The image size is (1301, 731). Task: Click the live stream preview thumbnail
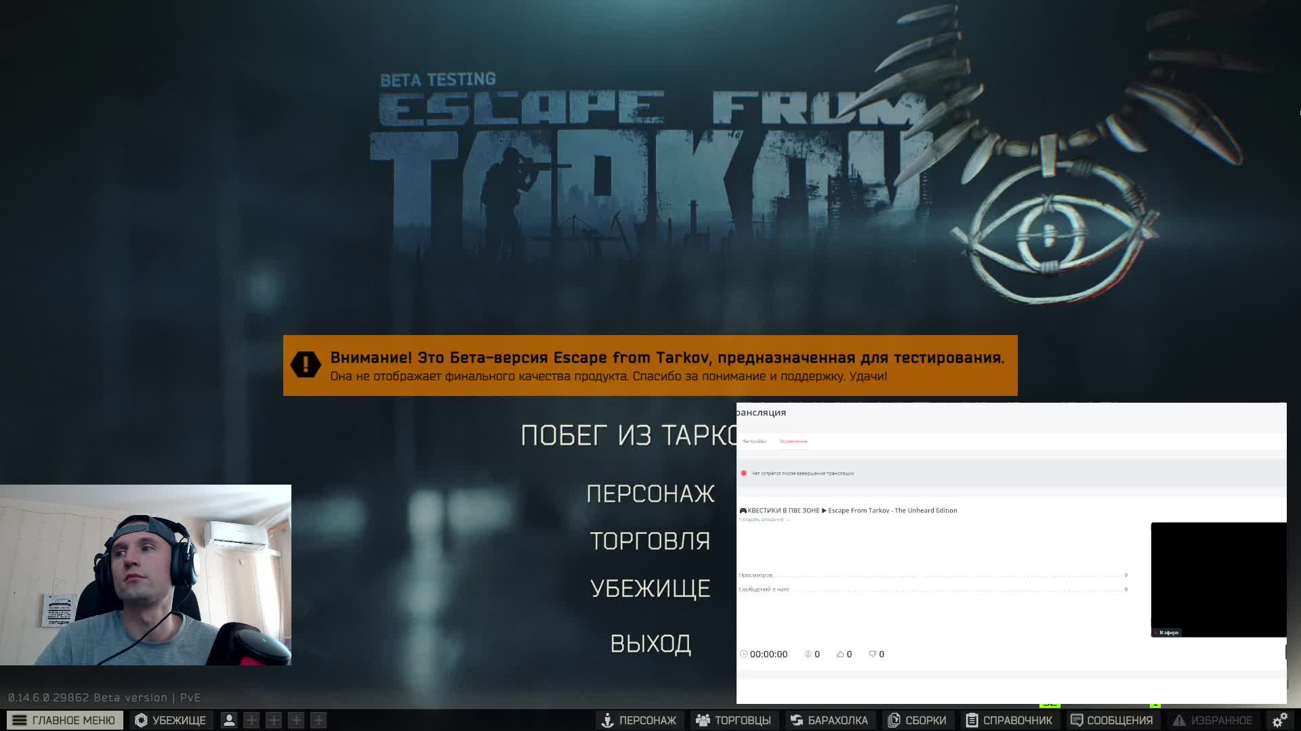(1218, 579)
